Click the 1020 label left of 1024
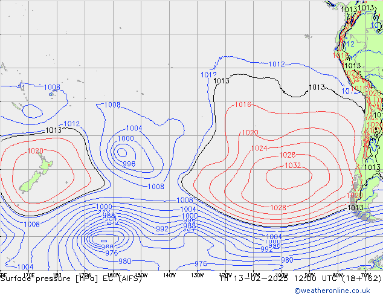 [x=250, y=133]
